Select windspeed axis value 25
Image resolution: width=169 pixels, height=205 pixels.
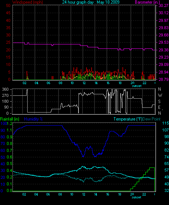click(x=8, y=42)
